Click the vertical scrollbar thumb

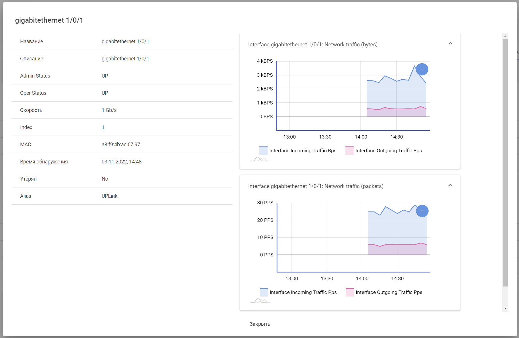[505, 163]
